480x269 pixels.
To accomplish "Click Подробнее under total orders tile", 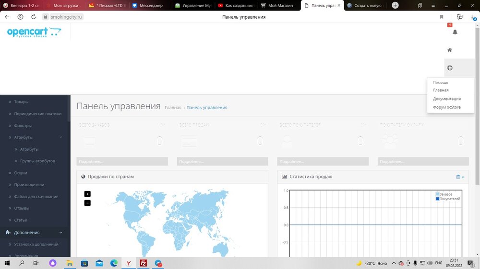I will pyautogui.click(x=122, y=161).
